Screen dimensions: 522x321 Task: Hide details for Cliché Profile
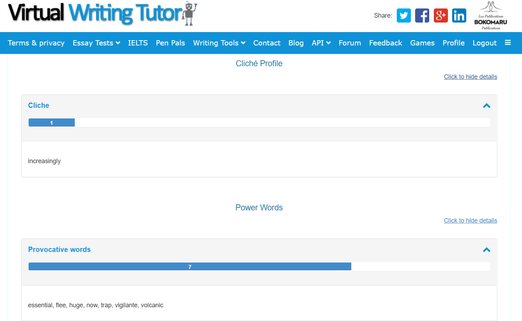(470, 77)
